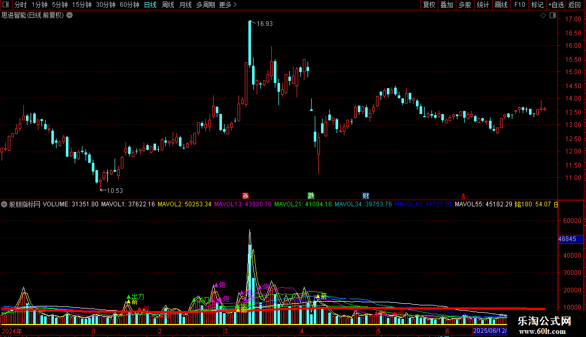Click the diamond marker icon above price axis
This screenshot has height=337, width=586.
pyautogui.click(x=543, y=16)
